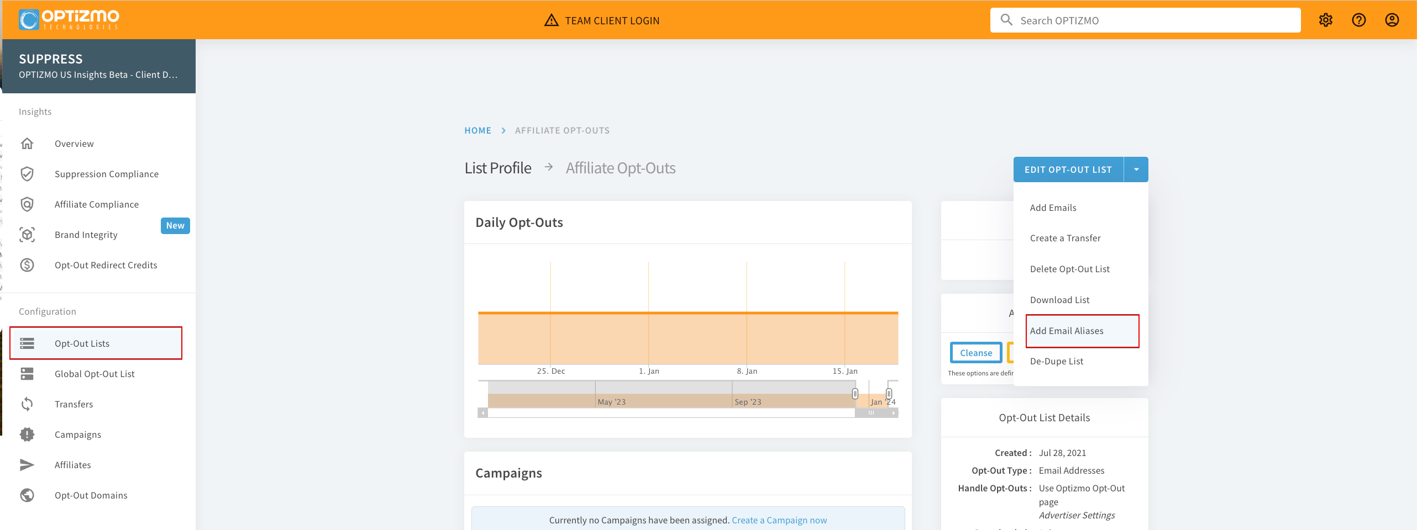The image size is (1417, 530).
Task: Open Global Opt-Out List in sidebar
Action: pyautogui.click(x=95, y=374)
